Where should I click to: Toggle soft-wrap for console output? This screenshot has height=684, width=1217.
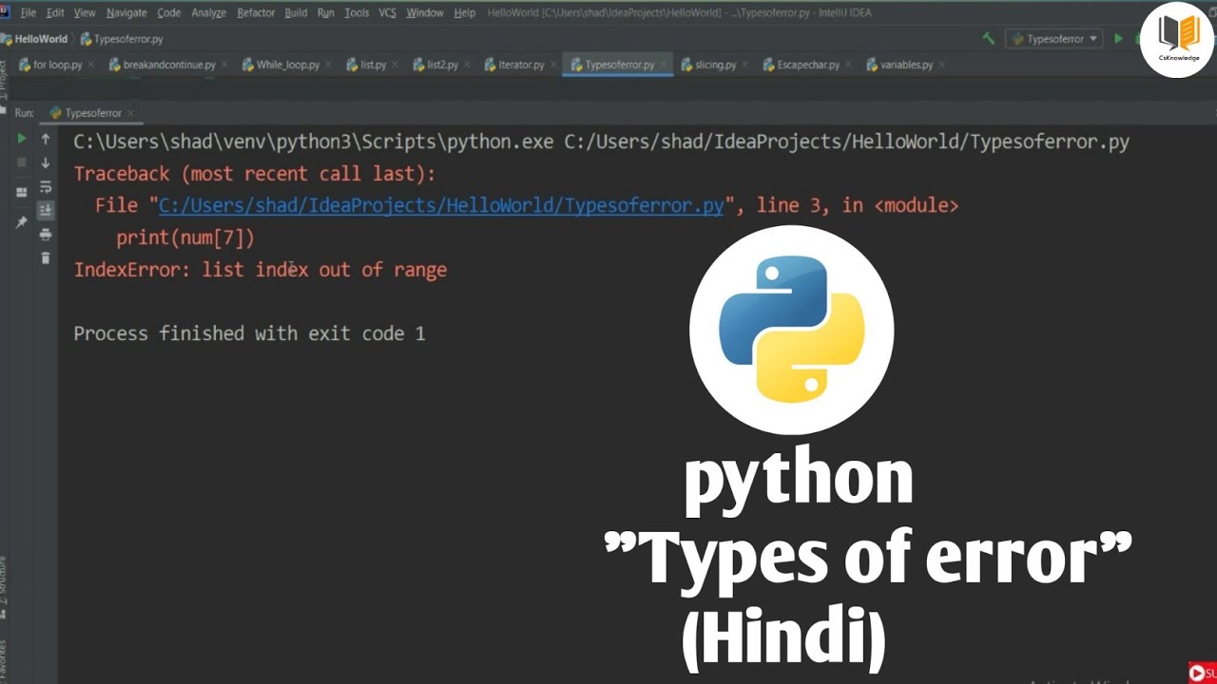point(45,187)
